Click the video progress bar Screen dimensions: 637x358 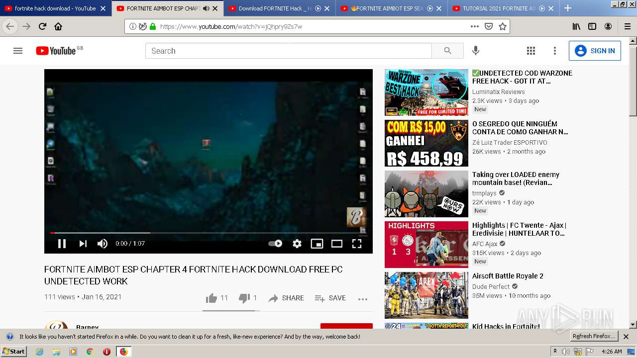pyautogui.click(x=209, y=233)
